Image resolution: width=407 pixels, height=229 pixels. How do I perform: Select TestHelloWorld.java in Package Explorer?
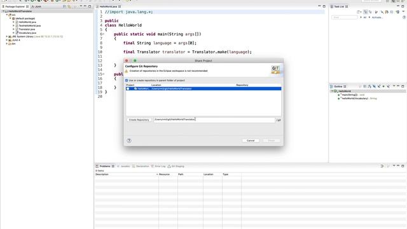30,25
